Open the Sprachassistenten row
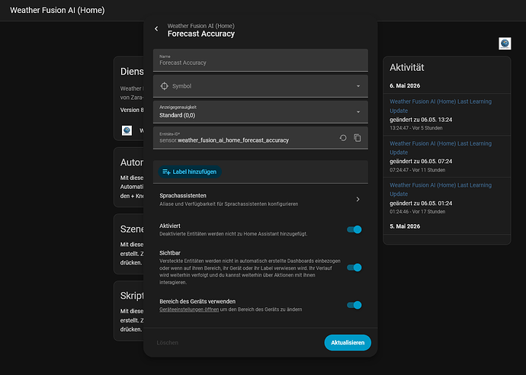The width and height of the screenshot is (526, 375). pyautogui.click(x=261, y=200)
